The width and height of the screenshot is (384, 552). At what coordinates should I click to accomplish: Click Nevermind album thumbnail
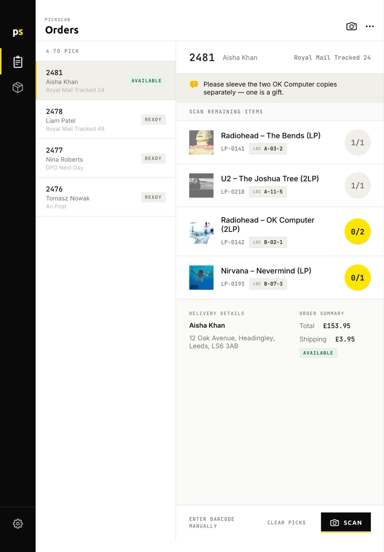click(x=201, y=278)
